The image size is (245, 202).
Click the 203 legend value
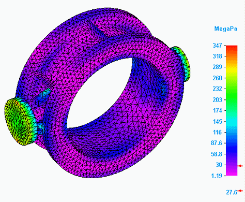[x=217, y=99]
